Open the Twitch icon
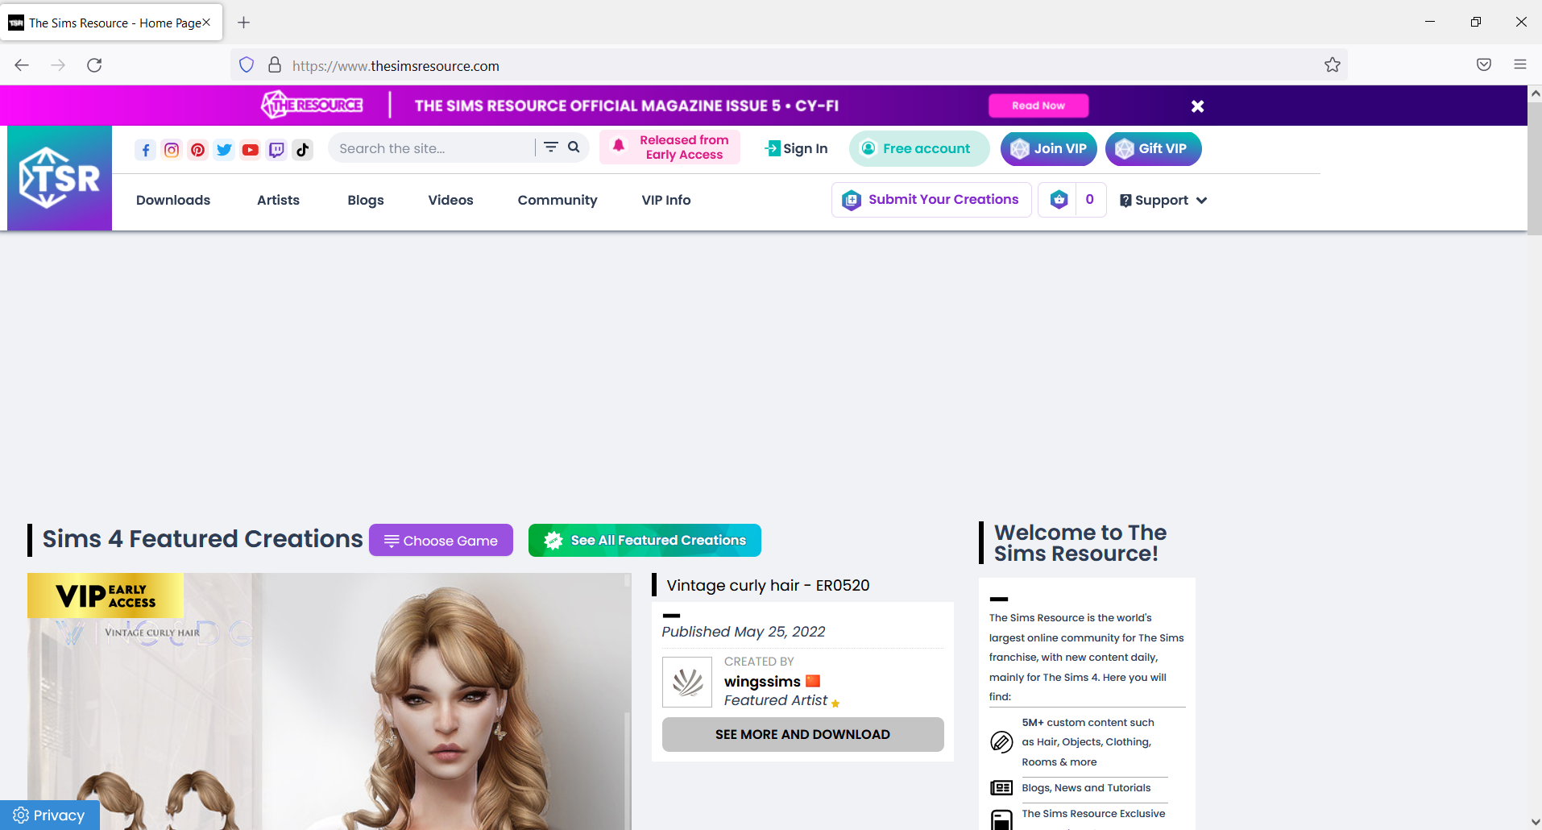Image resolution: width=1542 pixels, height=830 pixels. tap(276, 149)
